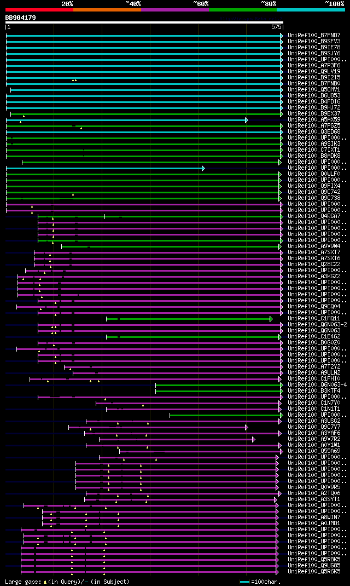
Task: Select the UniRef100_Q4RGA7 label
Action: tap(314, 216)
